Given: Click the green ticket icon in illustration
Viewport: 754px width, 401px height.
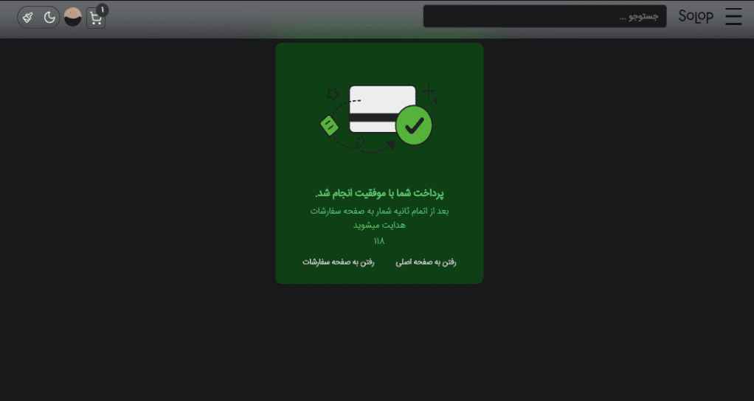Looking at the screenshot, I should click(329, 125).
